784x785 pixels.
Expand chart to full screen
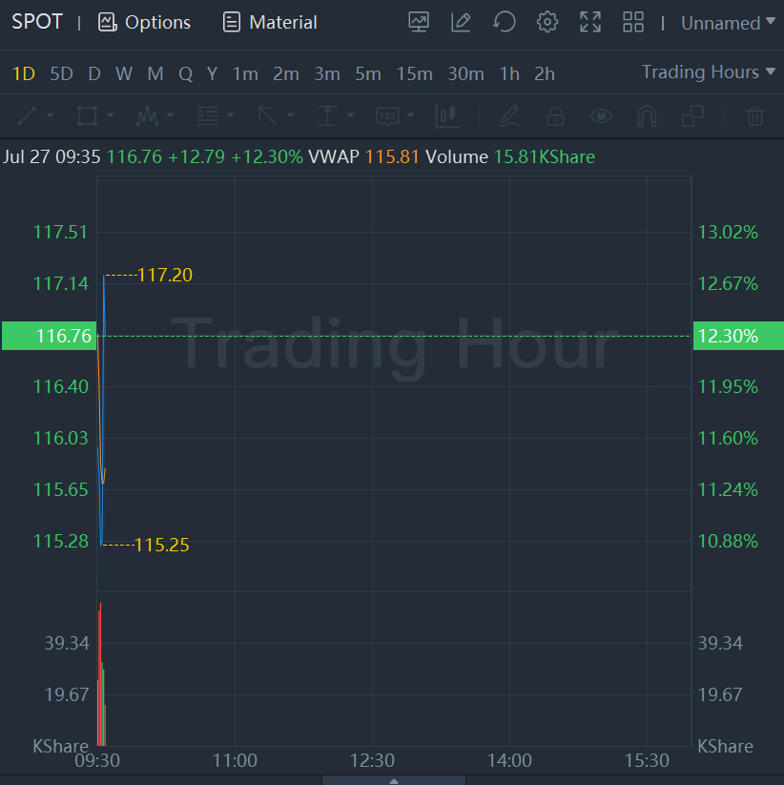click(590, 22)
